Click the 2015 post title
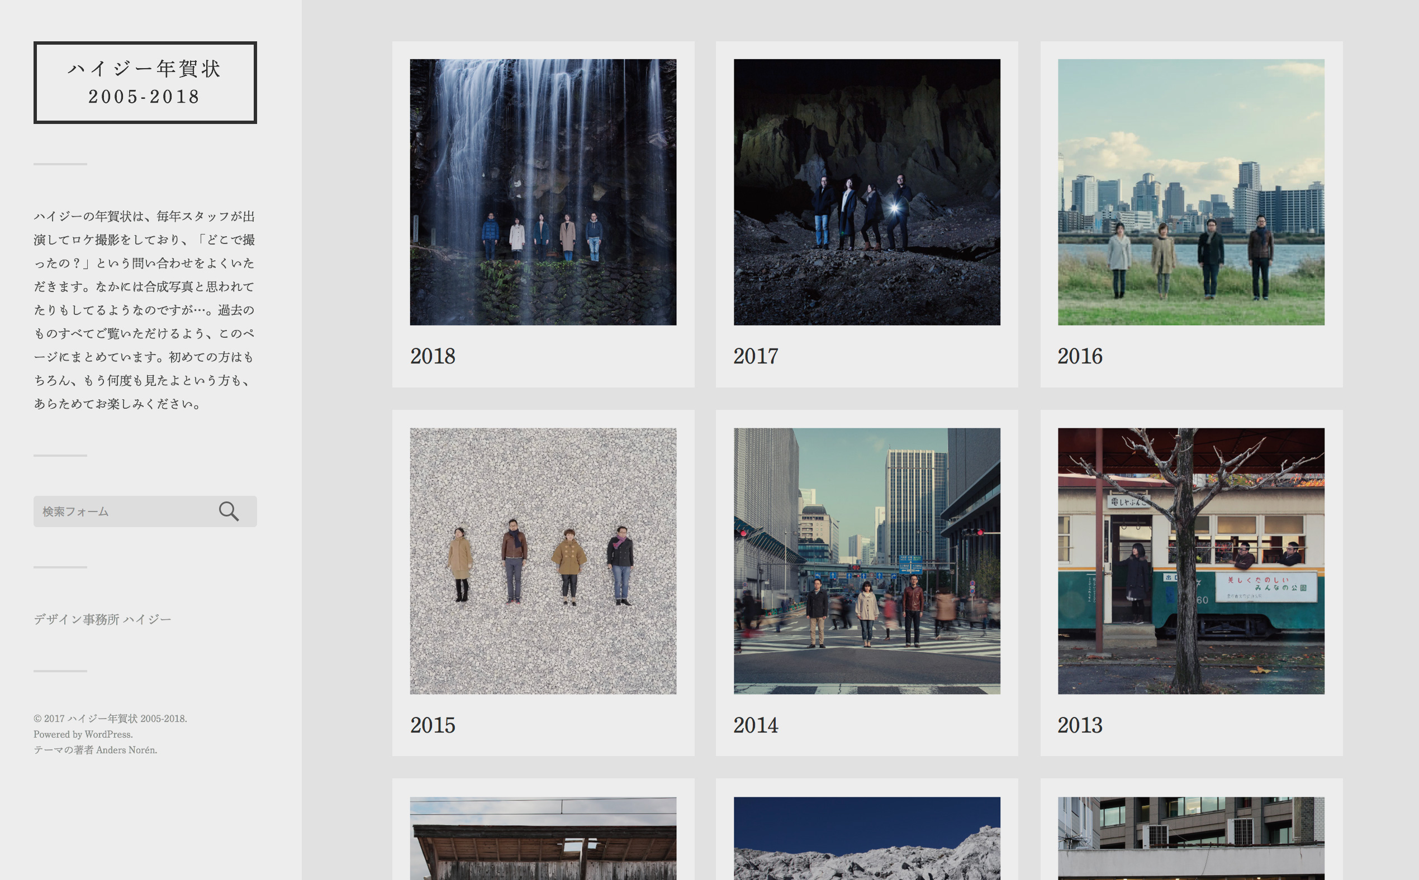The width and height of the screenshot is (1419, 880). pos(433,725)
